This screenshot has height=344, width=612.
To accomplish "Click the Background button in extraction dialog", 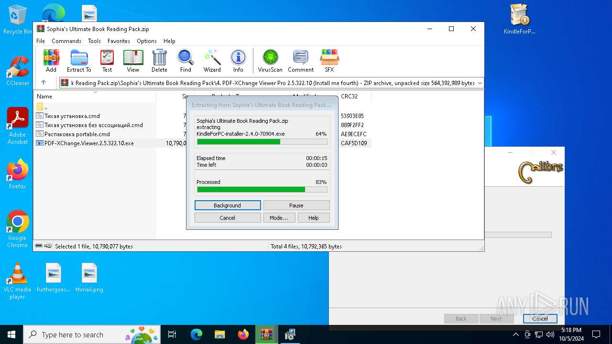I will click(228, 205).
